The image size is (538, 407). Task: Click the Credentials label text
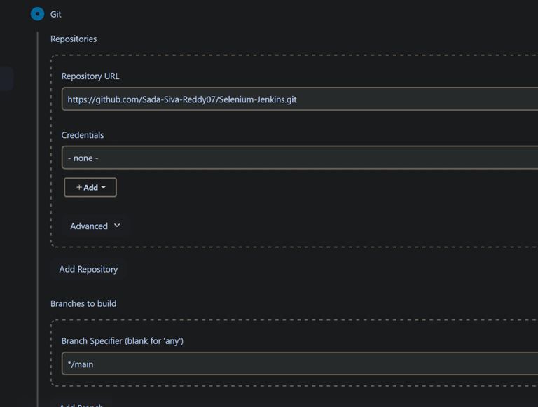pyautogui.click(x=83, y=134)
